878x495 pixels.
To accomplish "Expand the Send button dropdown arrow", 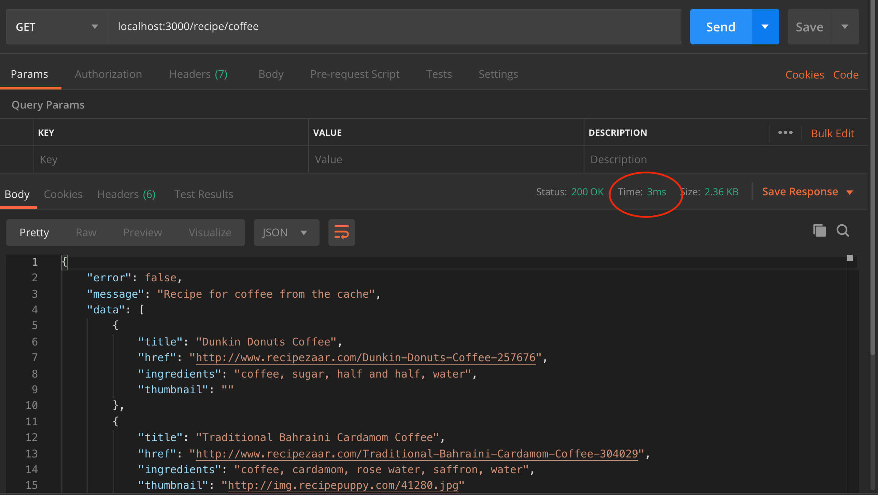I will point(765,27).
